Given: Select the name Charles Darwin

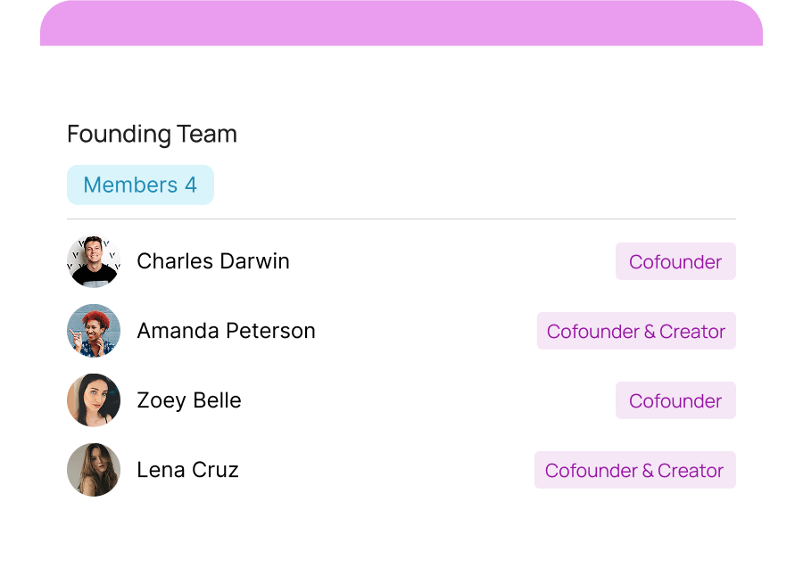Looking at the screenshot, I should tap(213, 261).
